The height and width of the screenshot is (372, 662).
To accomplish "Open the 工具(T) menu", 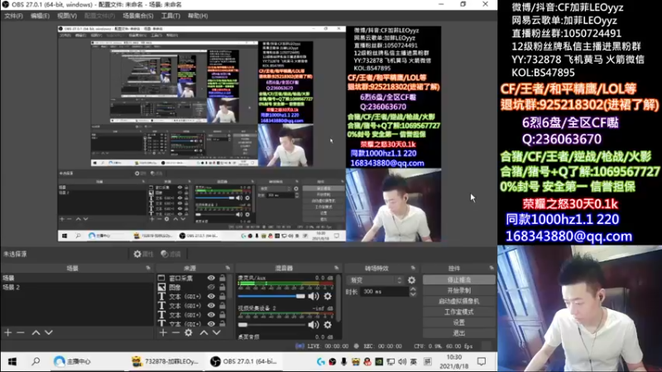I will click(170, 16).
